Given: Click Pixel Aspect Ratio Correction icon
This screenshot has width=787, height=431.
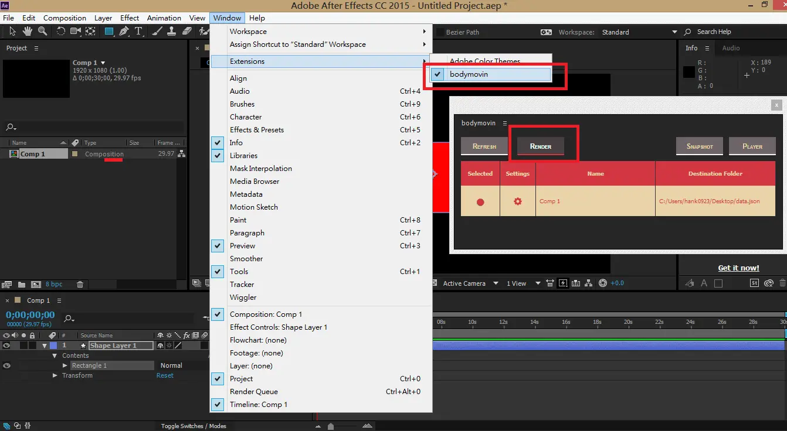Looking at the screenshot, I should pyautogui.click(x=549, y=283).
